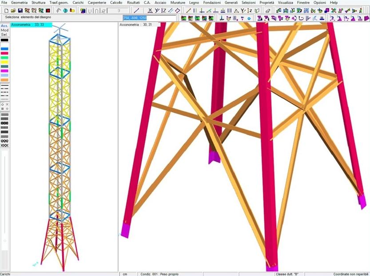Image resolution: width=370 pixels, height=276 pixels.
Task: Click the Condiz. 001 Peso proprio status field
Action: 160,274
